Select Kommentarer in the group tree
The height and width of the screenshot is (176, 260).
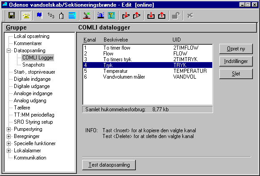coord(28,43)
